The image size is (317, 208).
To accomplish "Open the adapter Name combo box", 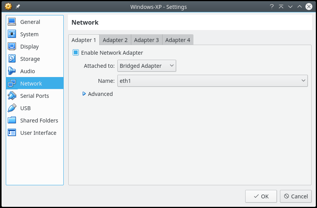I will [x=212, y=81].
